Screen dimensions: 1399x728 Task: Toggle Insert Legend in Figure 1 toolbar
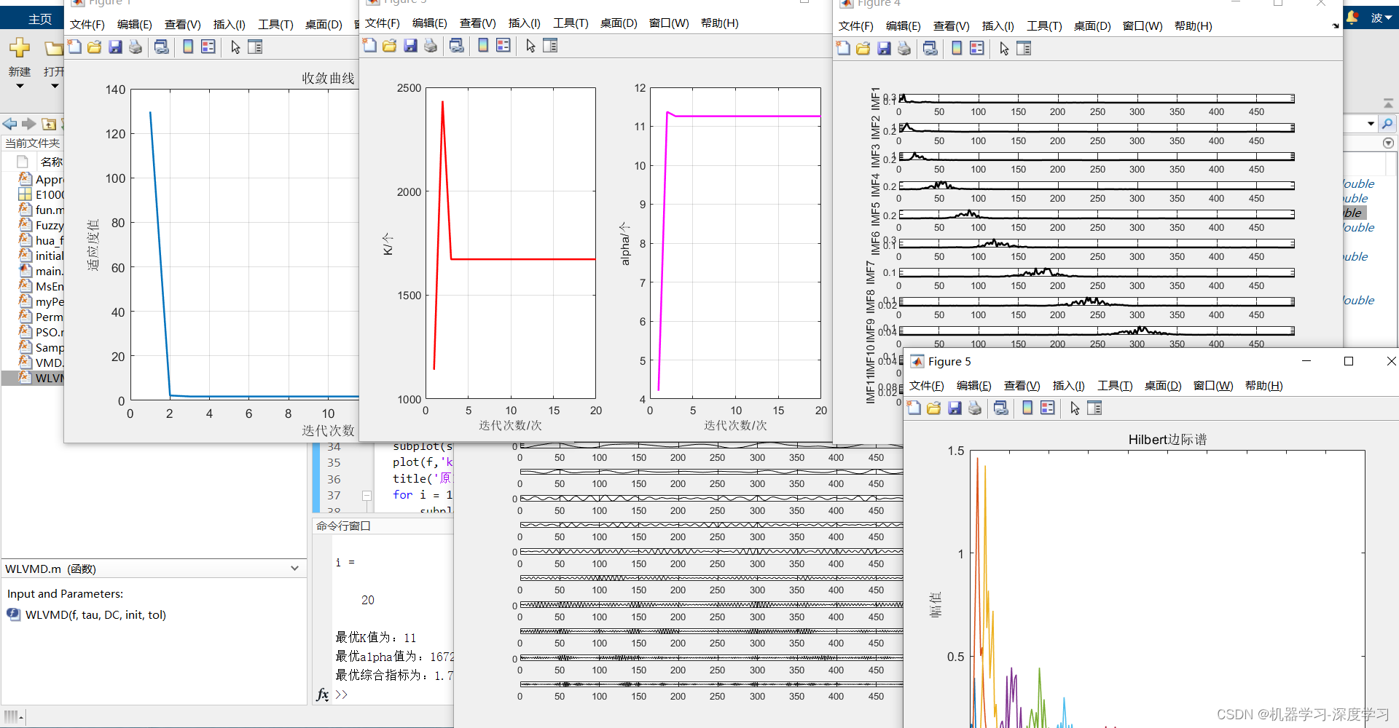pos(208,47)
